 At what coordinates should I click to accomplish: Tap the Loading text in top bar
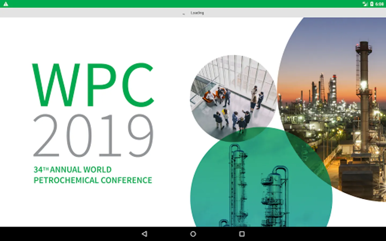point(197,13)
